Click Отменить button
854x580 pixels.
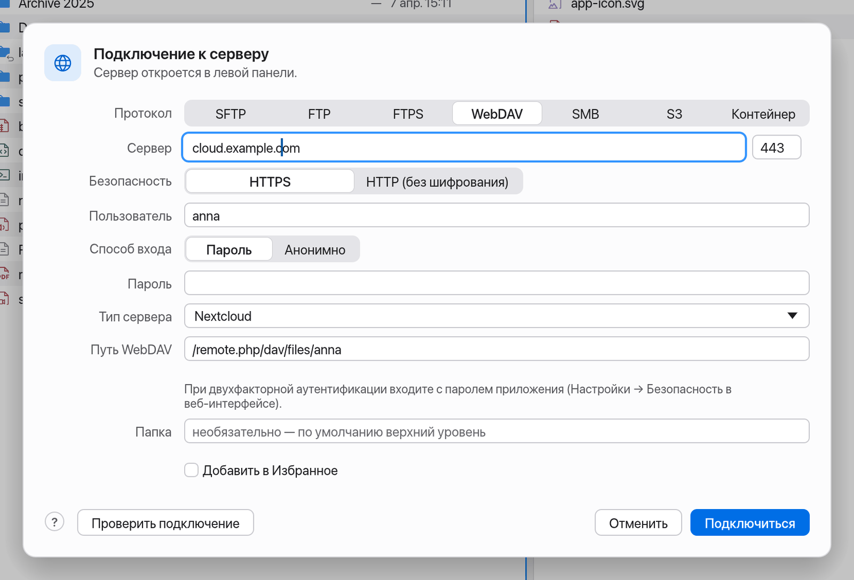(x=638, y=522)
